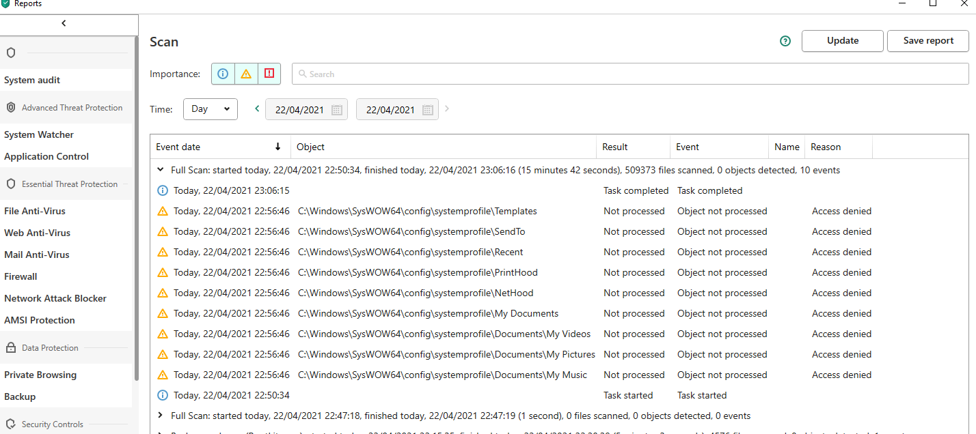
Task: Click the Event column header
Action: pyautogui.click(x=719, y=147)
